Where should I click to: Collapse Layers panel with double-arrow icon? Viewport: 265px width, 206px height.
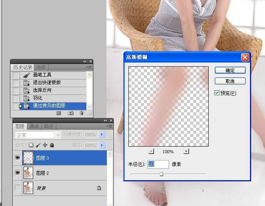point(105,120)
